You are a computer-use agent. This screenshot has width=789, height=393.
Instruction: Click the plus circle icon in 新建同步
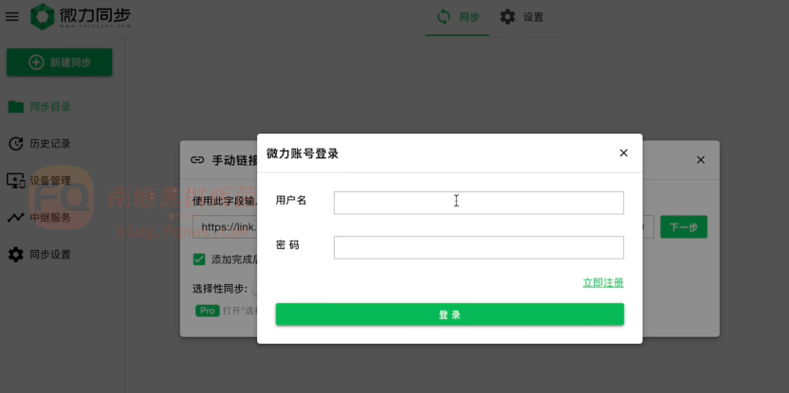point(36,63)
